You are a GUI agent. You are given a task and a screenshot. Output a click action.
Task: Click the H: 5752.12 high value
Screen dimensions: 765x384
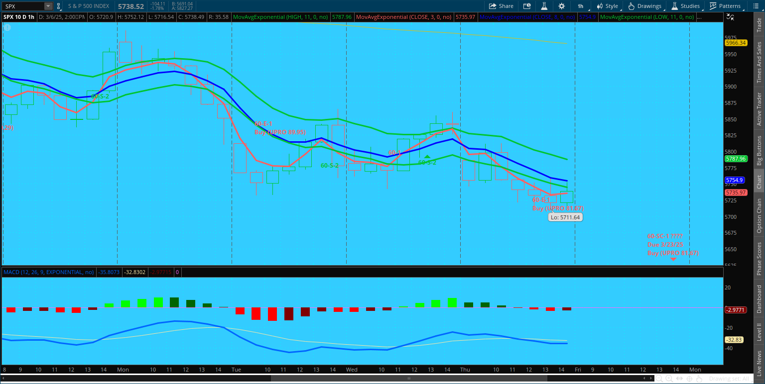(130, 17)
